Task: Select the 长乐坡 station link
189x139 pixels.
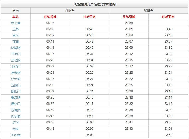Action: click(x=16, y=116)
